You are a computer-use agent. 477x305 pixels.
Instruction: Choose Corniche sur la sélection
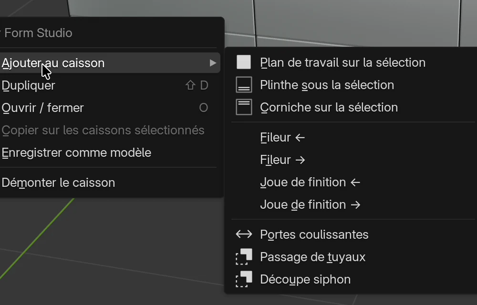(353, 107)
